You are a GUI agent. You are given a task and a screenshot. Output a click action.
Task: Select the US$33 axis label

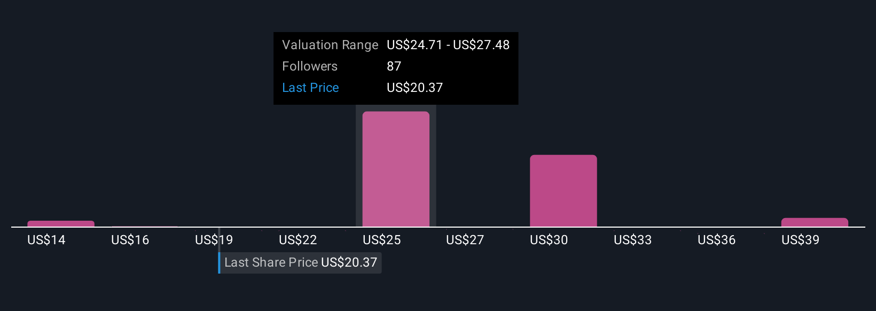[633, 240]
